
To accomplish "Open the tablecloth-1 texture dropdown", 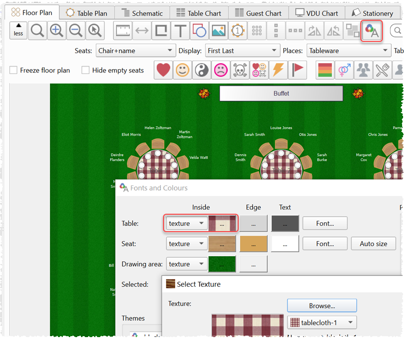I will click(x=322, y=323).
